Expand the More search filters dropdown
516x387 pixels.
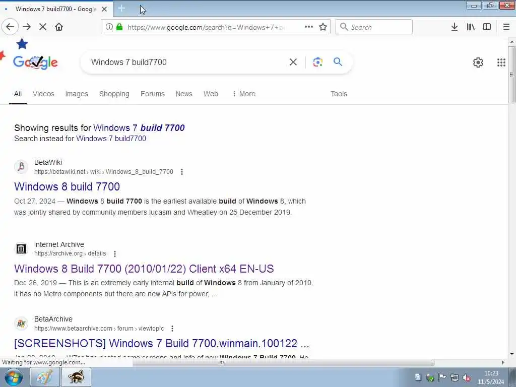243,94
